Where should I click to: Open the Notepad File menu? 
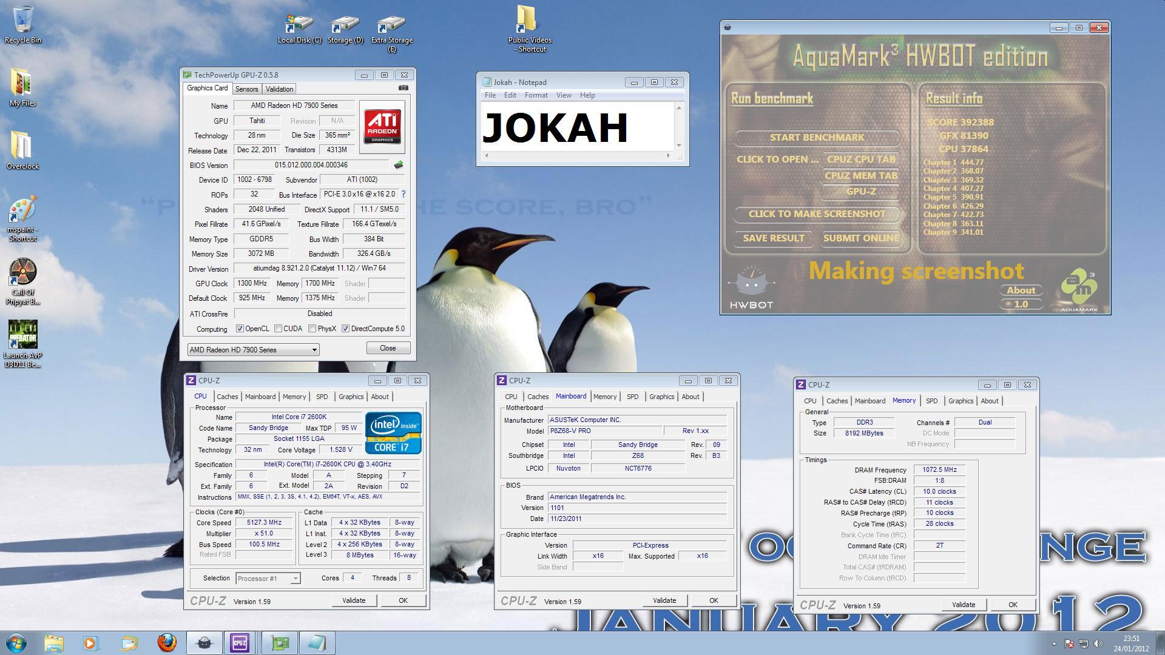(490, 95)
